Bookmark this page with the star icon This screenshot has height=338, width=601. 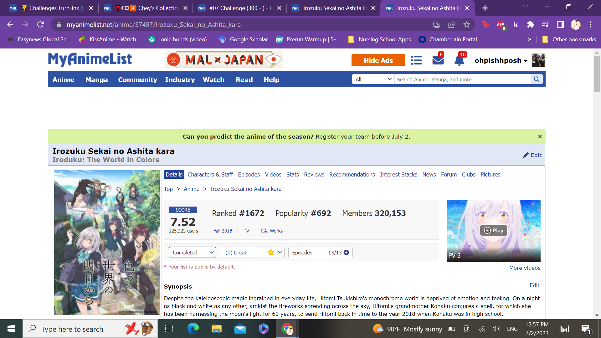click(467, 24)
